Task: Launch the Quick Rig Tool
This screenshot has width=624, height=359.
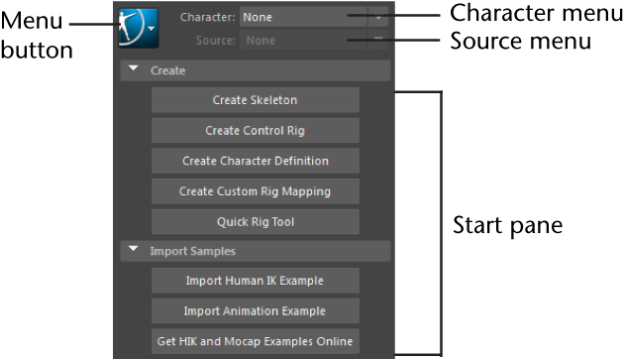Action: [x=256, y=222]
